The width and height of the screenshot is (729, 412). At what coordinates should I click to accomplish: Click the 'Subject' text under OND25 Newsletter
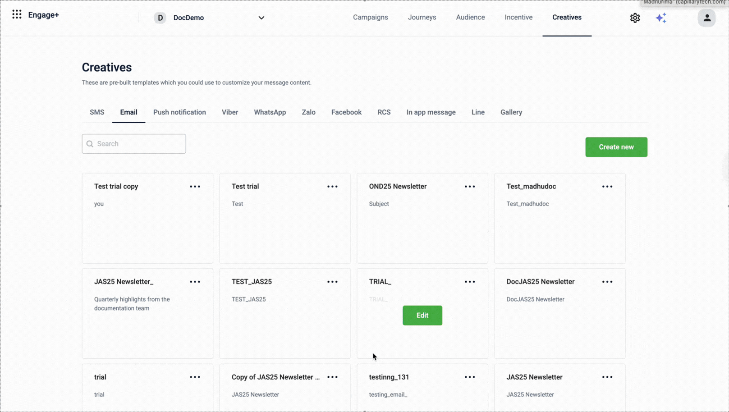379,204
